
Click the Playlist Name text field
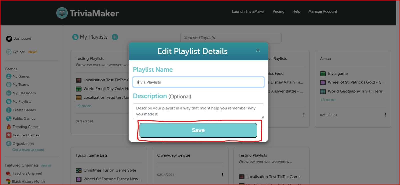tap(198, 82)
